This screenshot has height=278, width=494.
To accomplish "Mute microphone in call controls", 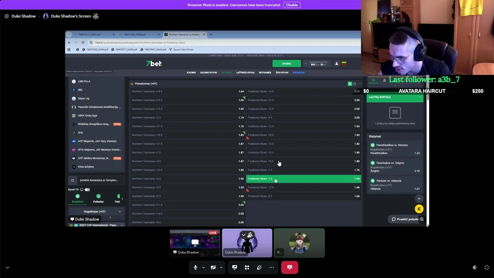I will pos(195,267).
